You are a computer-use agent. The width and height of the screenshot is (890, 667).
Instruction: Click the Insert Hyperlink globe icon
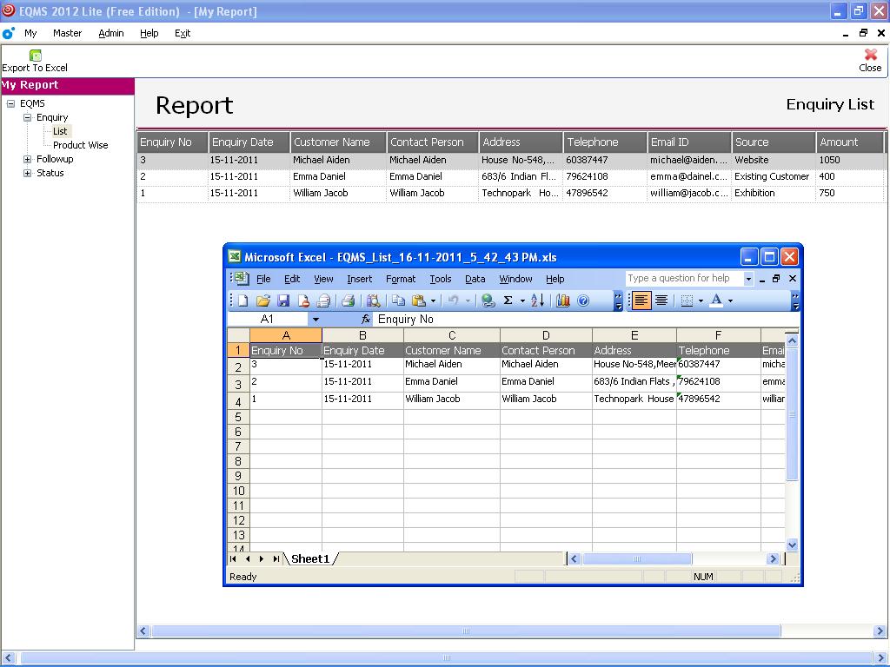[x=488, y=300]
